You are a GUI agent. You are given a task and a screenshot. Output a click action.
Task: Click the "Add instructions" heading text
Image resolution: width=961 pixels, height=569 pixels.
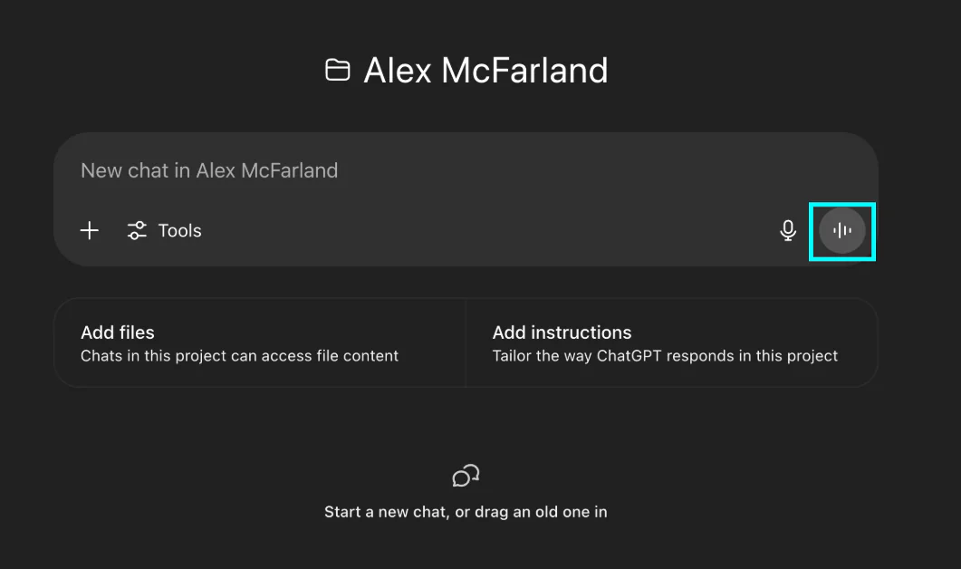tap(562, 333)
